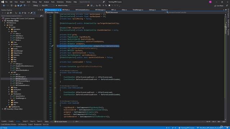Open the Extensions menu
This screenshot has width=230, height=129.
point(60,2)
